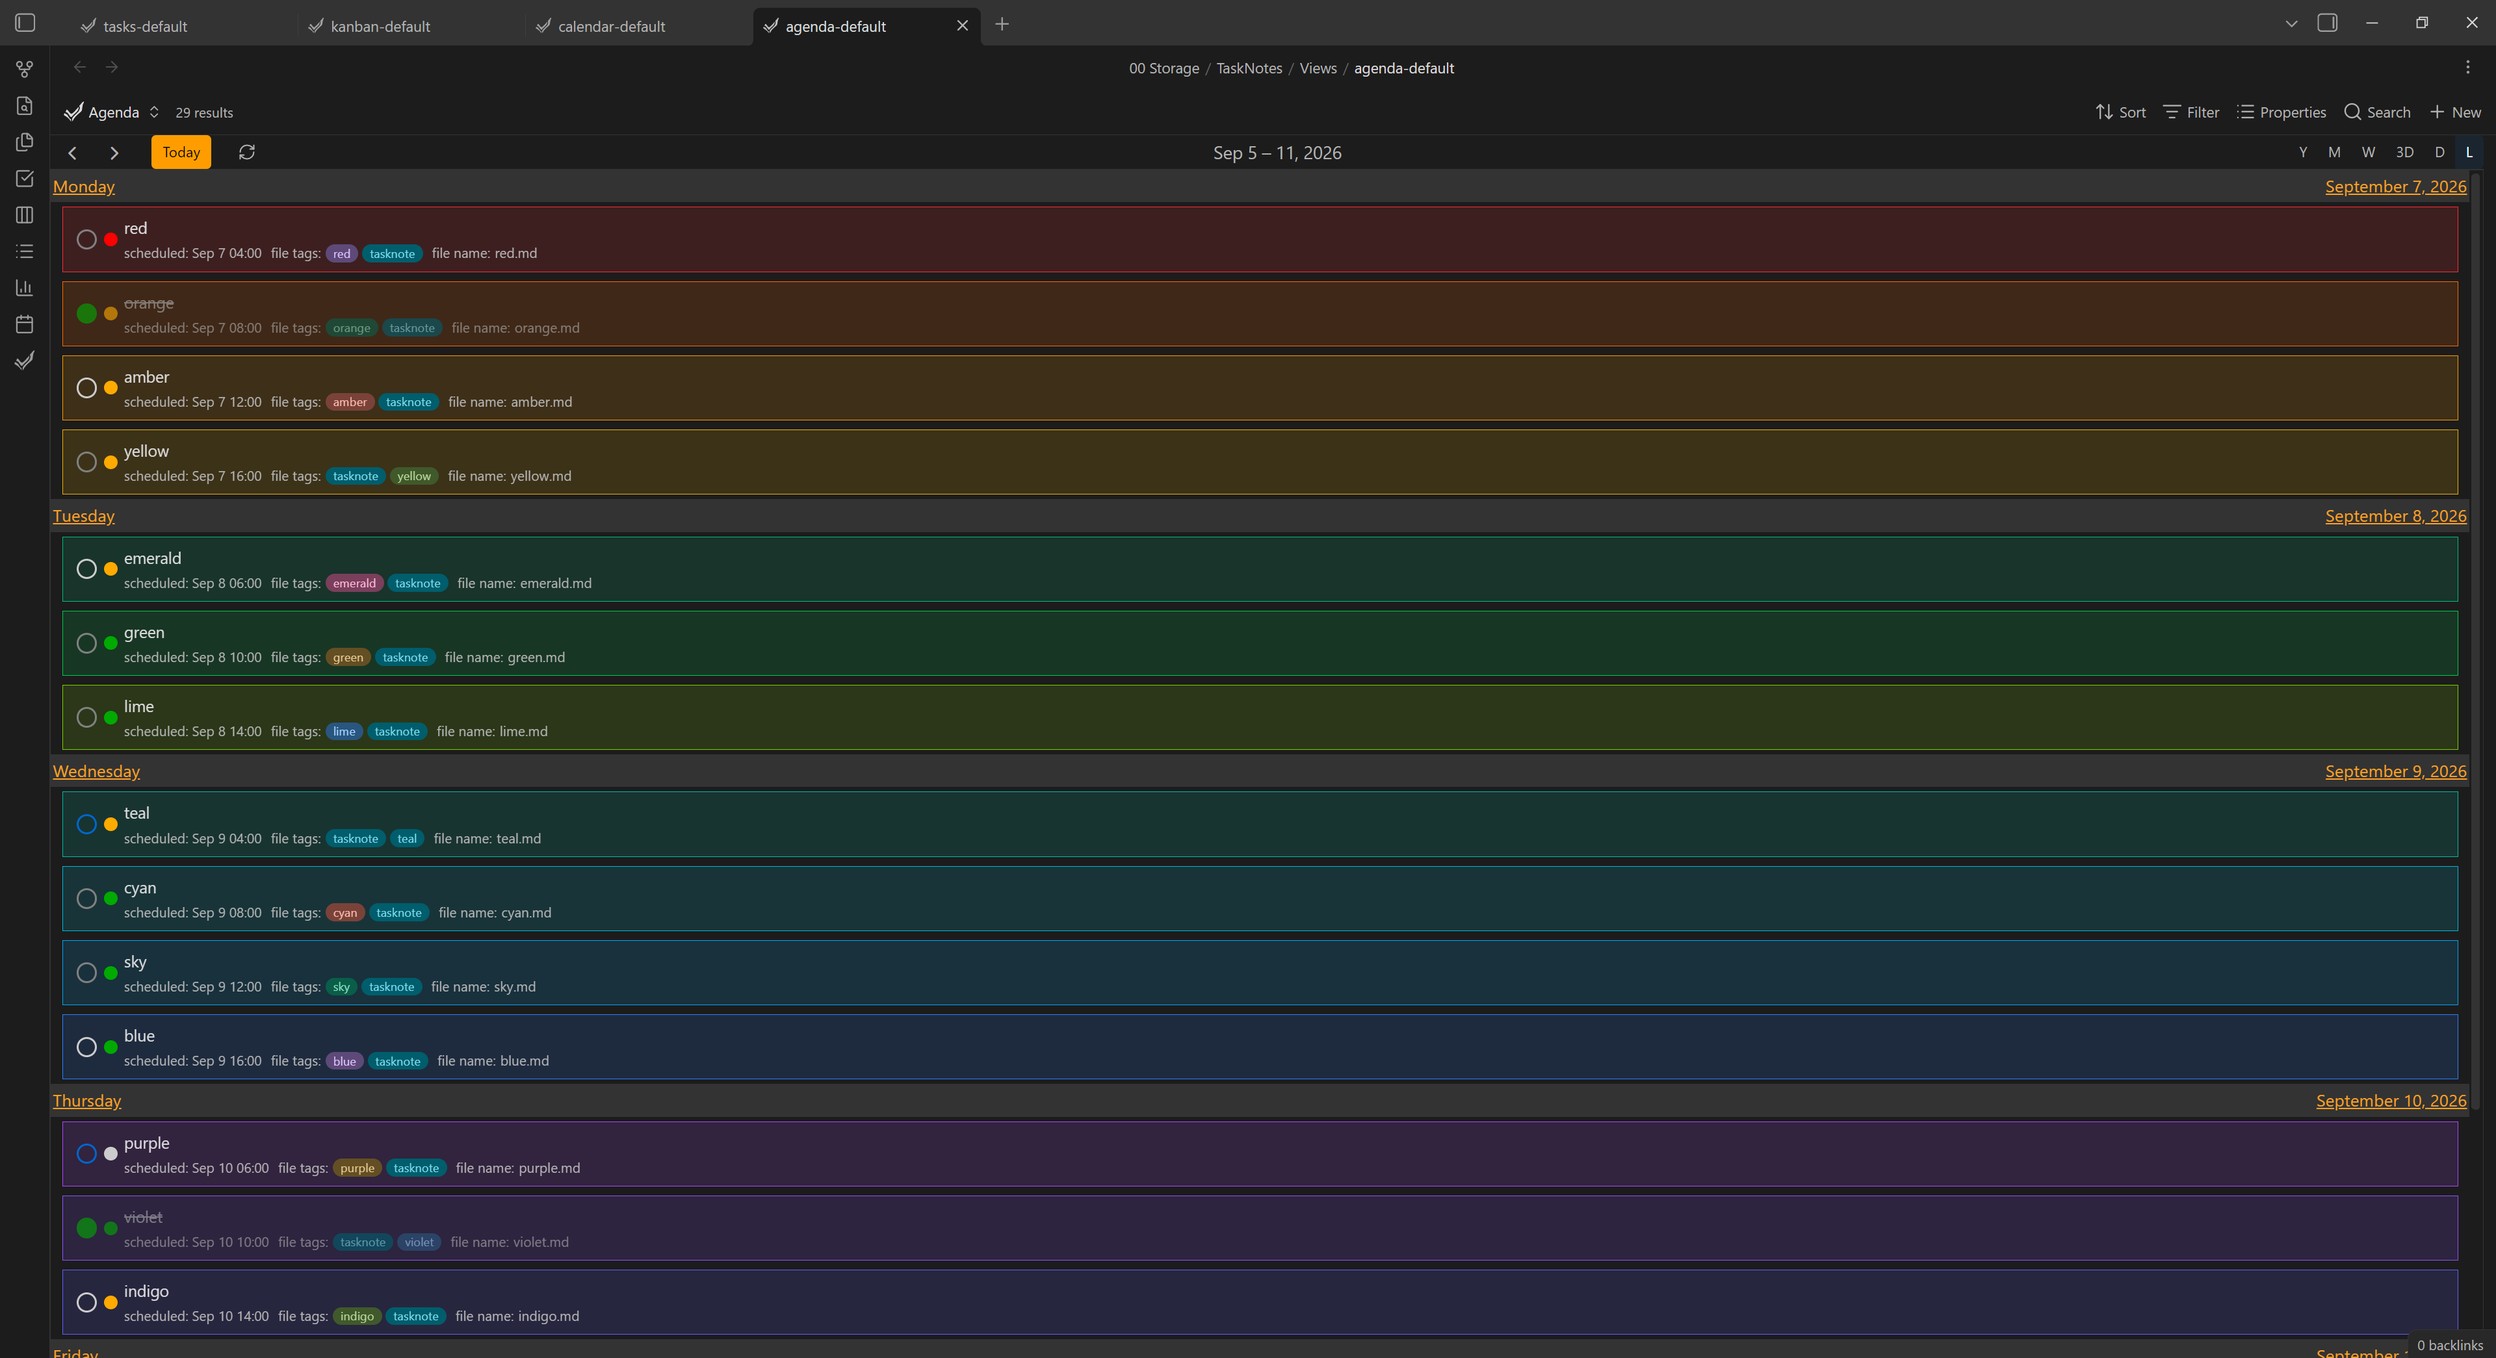Click the indigo tag on indigo task

click(x=357, y=1316)
